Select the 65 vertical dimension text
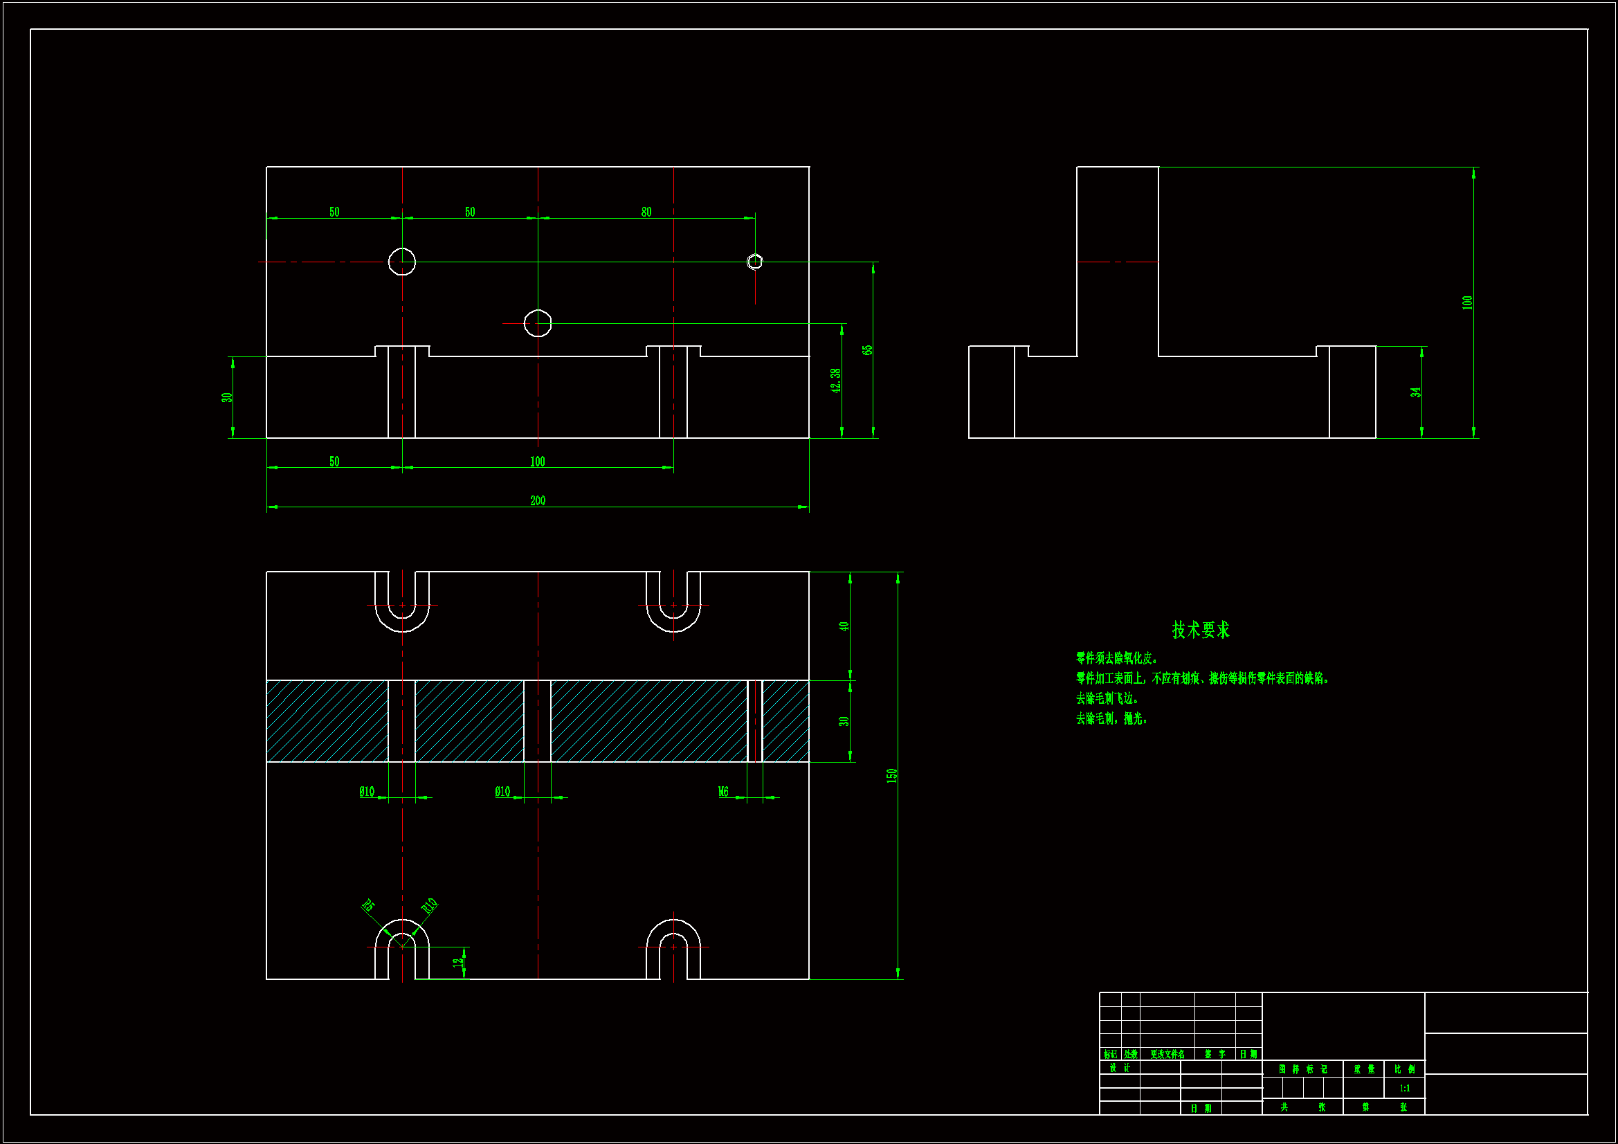The image size is (1618, 1144). [868, 349]
